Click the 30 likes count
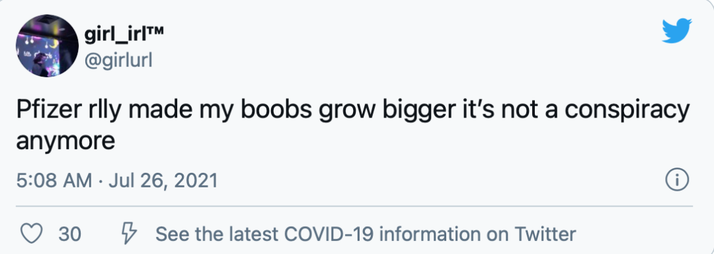 pyautogui.click(x=69, y=234)
